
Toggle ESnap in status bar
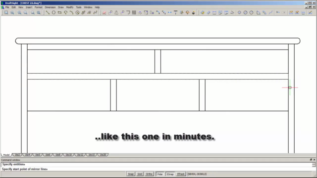click(x=170, y=174)
